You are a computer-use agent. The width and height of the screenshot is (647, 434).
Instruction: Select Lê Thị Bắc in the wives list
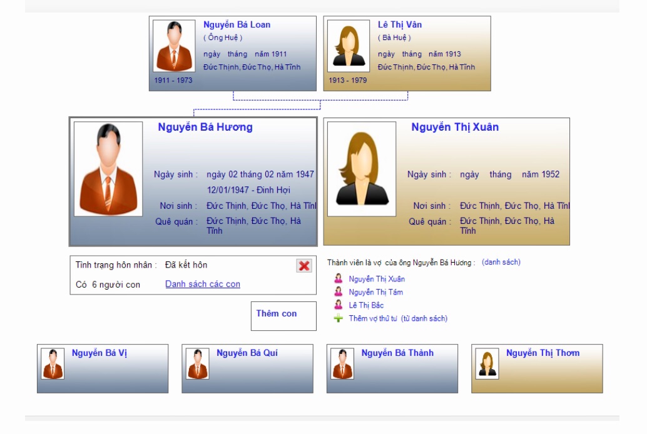pyautogui.click(x=367, y=305)
